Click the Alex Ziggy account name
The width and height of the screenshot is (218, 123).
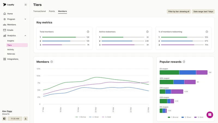tap(7, 111)
